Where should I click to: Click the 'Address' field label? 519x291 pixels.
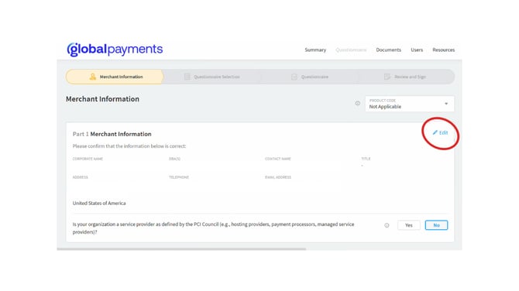tap(80, 177)
